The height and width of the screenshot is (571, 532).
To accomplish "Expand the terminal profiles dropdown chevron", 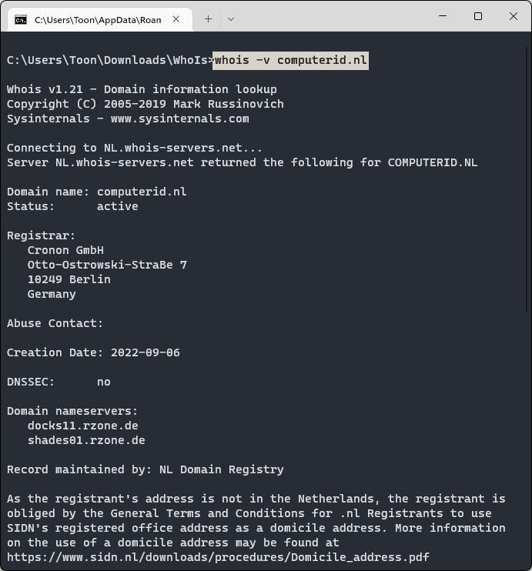I will [230, 19].
